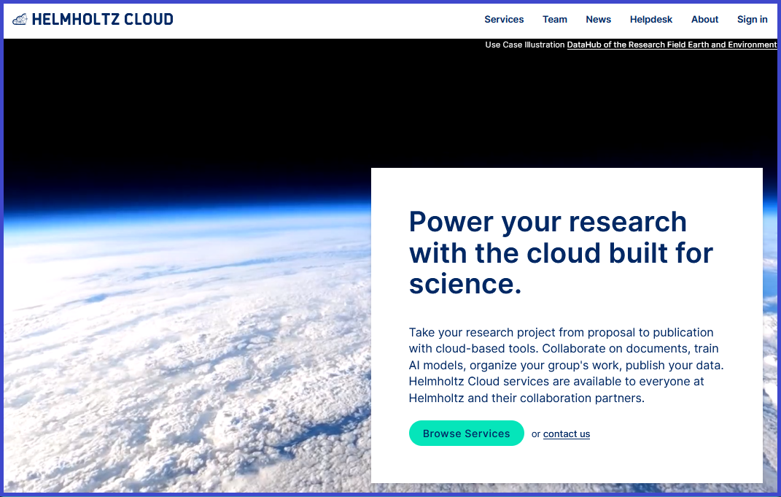Viewport: 781px width, 497px height.
Task: Click the 'Power your research' headline
Action: tap(548, 222)
